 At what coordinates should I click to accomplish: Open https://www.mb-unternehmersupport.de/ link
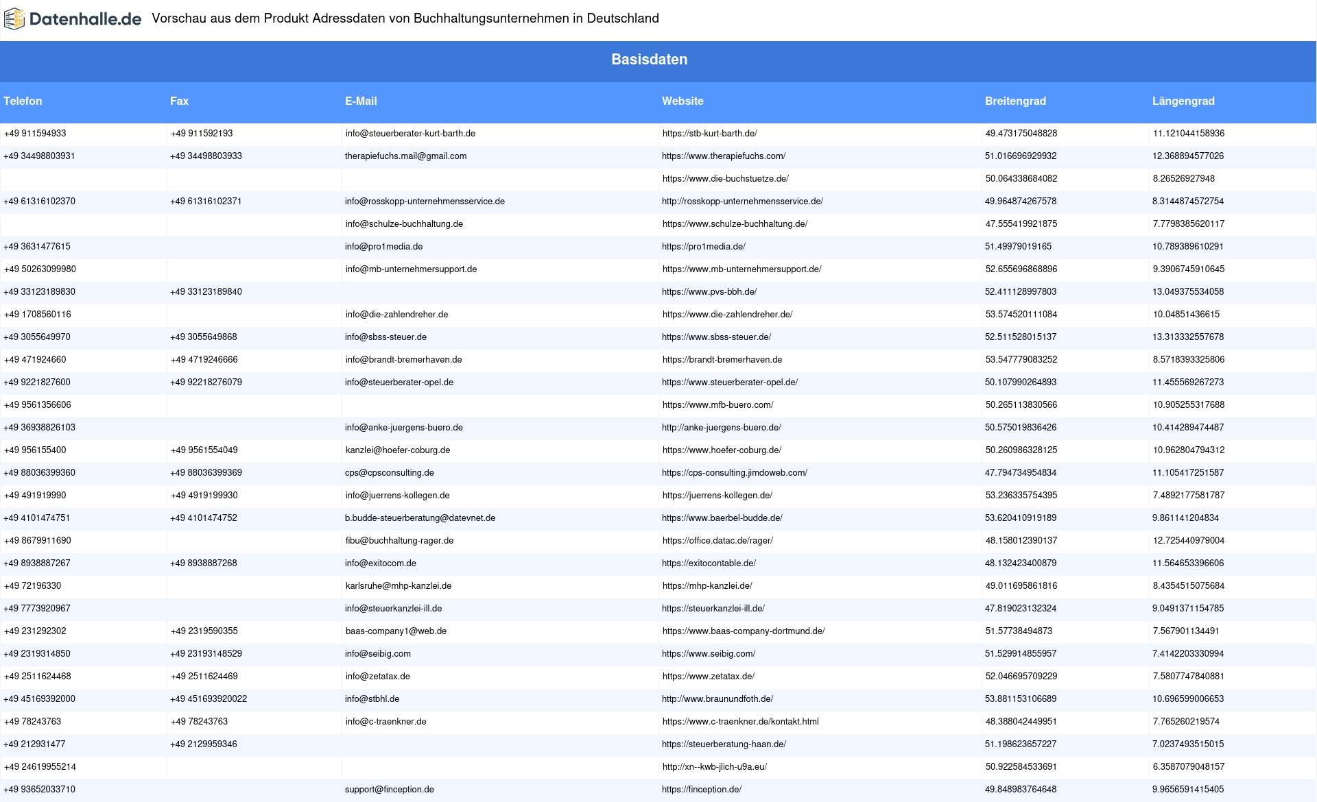click(x=741, y=269)
